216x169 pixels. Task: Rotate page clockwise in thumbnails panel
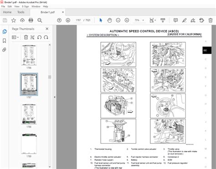(x=46, y=37)
